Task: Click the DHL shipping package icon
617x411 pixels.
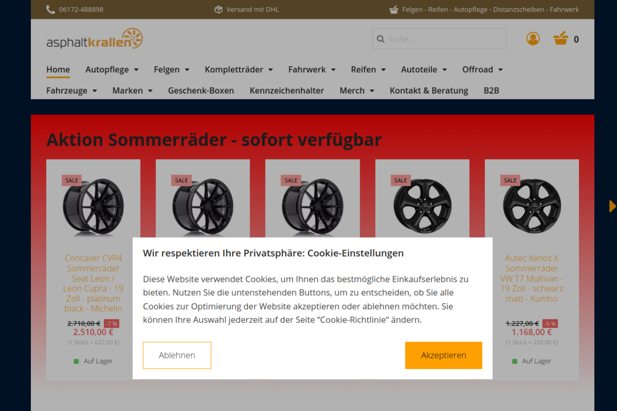Action: point(218,10)
